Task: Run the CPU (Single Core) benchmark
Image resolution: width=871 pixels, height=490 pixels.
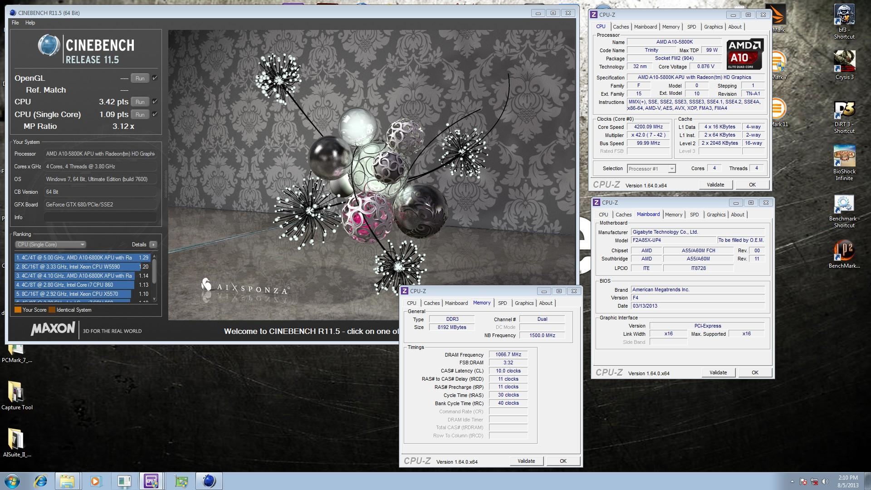Action: pyautogui.click(x=140, y=114)
